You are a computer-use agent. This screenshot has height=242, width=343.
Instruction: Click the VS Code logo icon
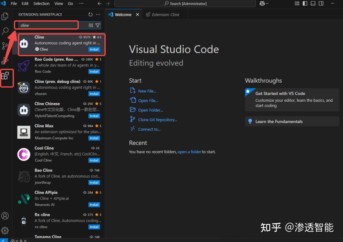pos(3,3)
